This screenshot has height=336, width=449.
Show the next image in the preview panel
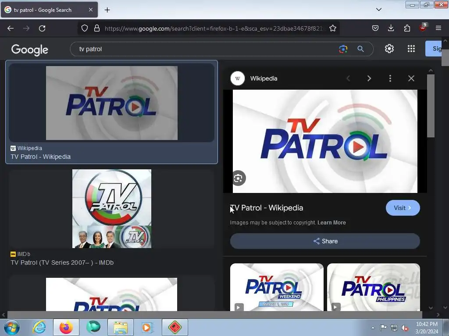pos(369,78)
